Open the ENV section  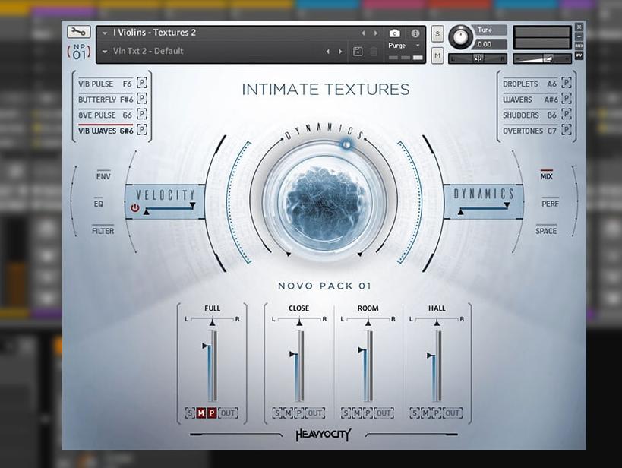[103, 176]
